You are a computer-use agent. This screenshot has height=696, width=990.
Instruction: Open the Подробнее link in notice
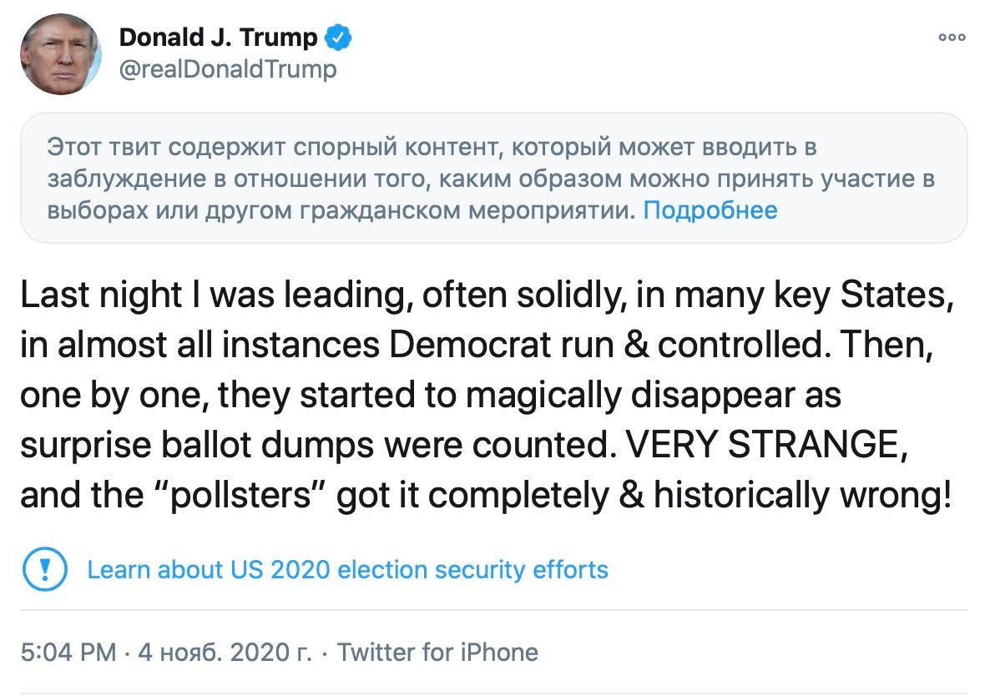tap(710, 210)
